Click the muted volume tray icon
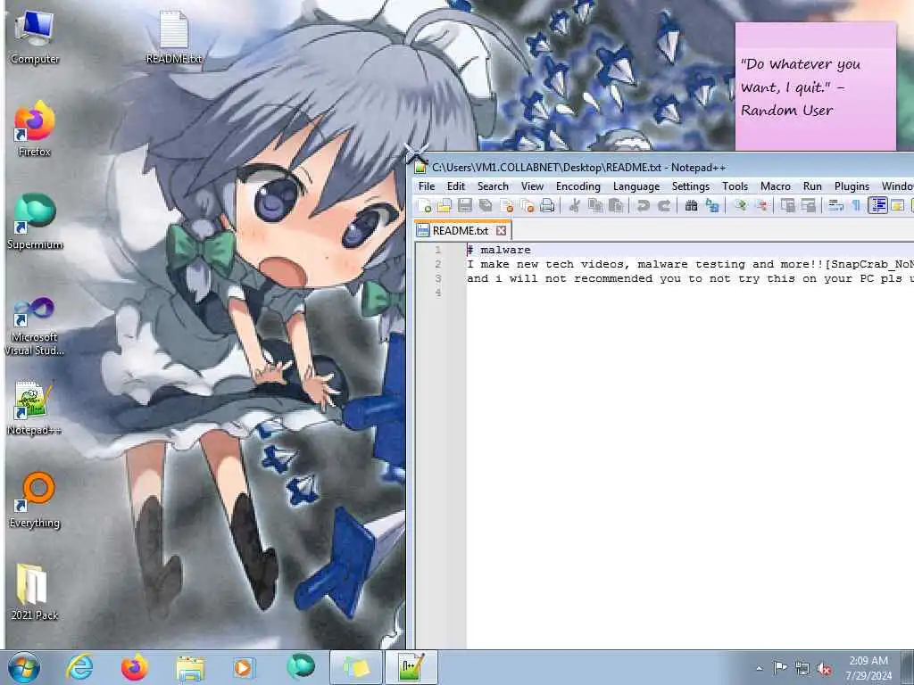The image size is (914, 685). coord(824,669)
